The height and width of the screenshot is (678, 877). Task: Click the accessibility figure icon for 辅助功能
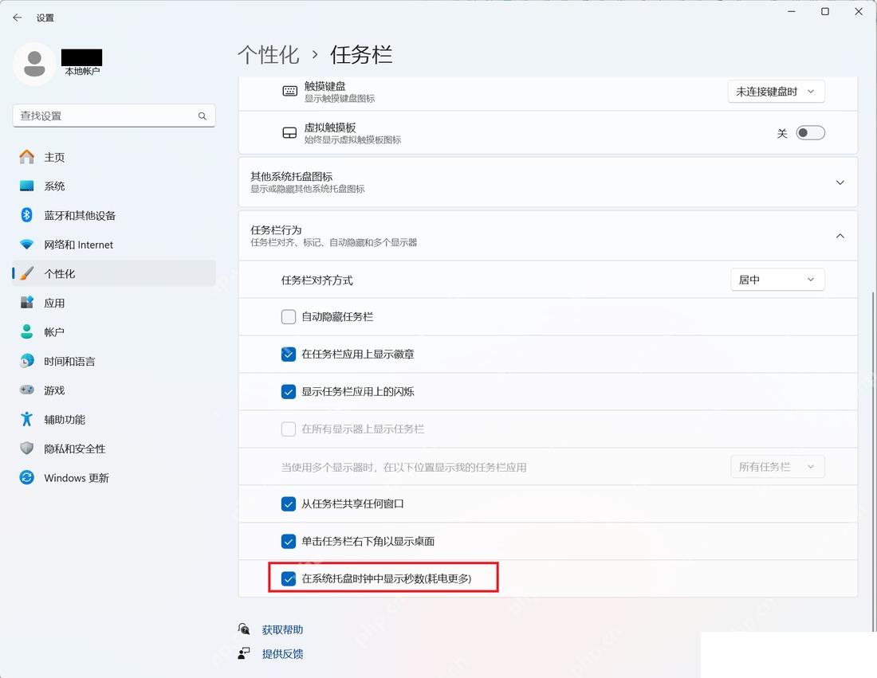click(26, 419)
